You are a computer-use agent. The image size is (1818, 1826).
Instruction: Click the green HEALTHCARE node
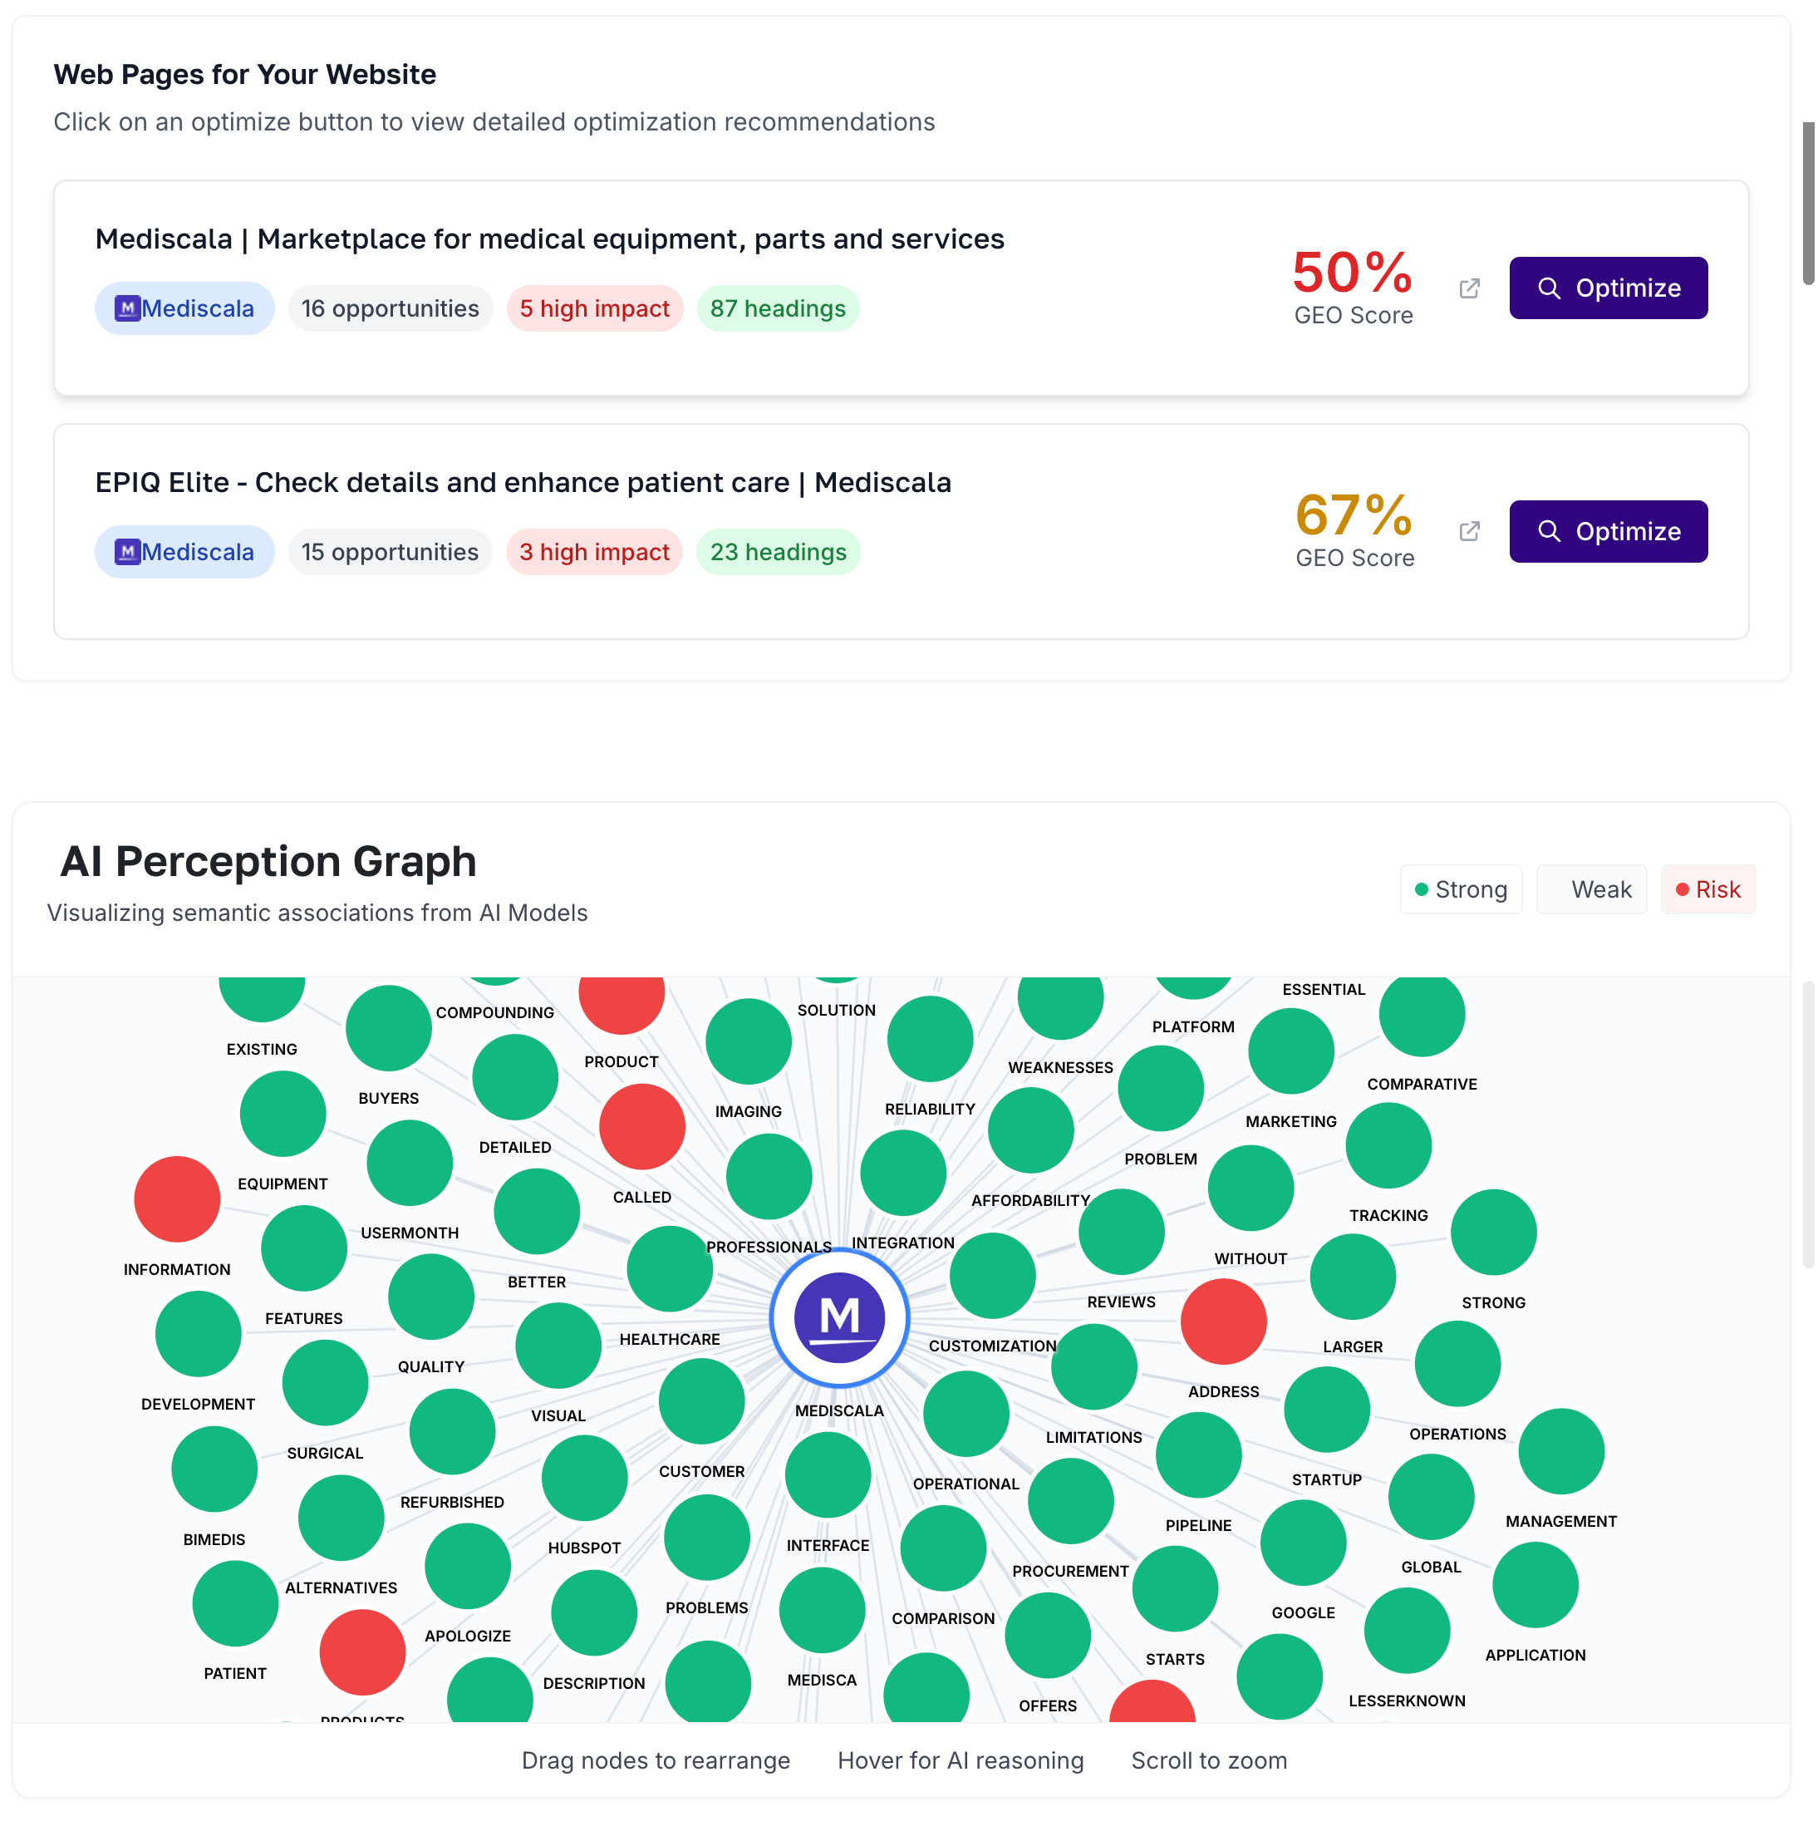[670, 1268]
